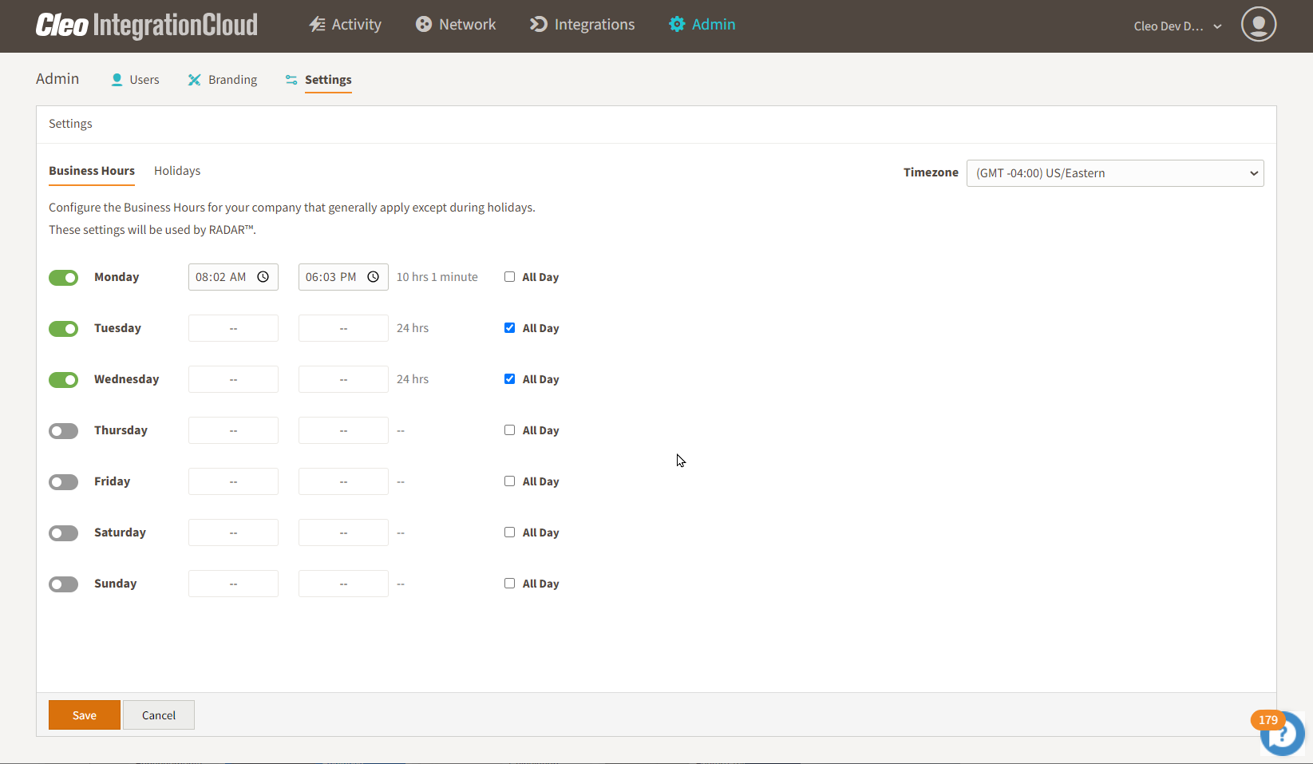Go to the Network menu
The width and height of the screenshot is (1313, 764).
(456, 25)
